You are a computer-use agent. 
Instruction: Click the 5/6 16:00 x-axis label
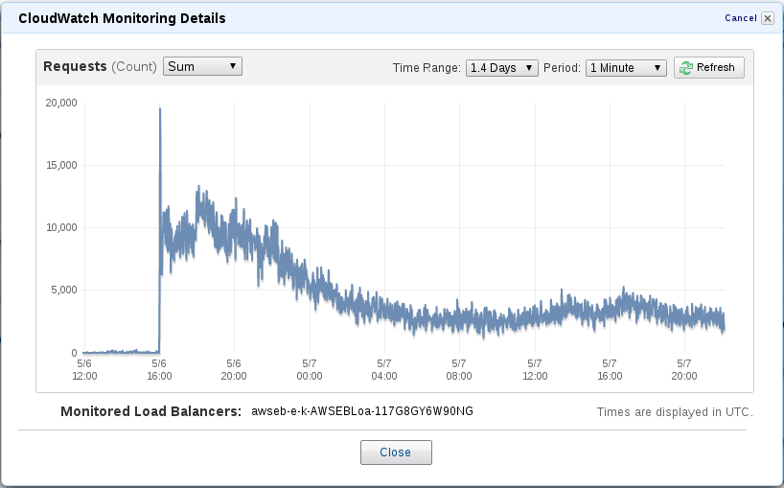click(159, 369)
